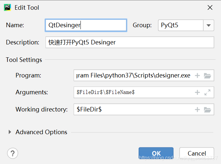
Task: Open the Group dropdown arrow
Action: (x=209, y=25)
